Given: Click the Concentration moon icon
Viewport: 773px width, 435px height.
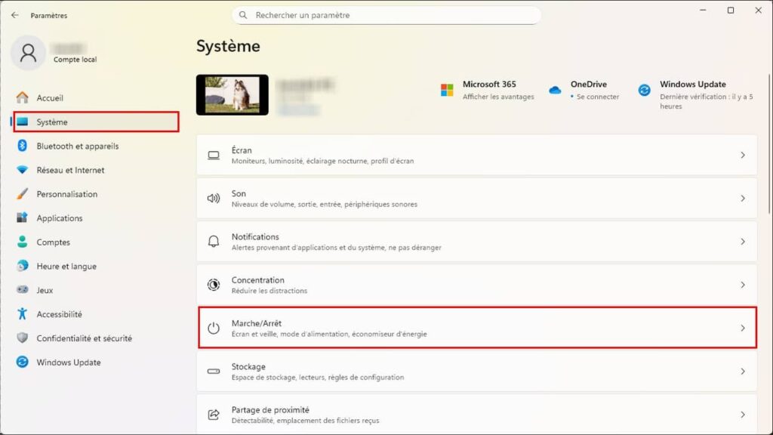Looking at the screenshot, I should point(214,285).
